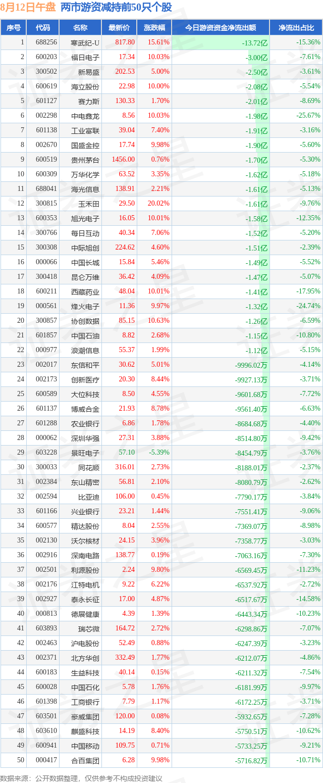Click the 332.49 price of 北方华创
This screenshot has width=323, height=783.
click(125, 658)
